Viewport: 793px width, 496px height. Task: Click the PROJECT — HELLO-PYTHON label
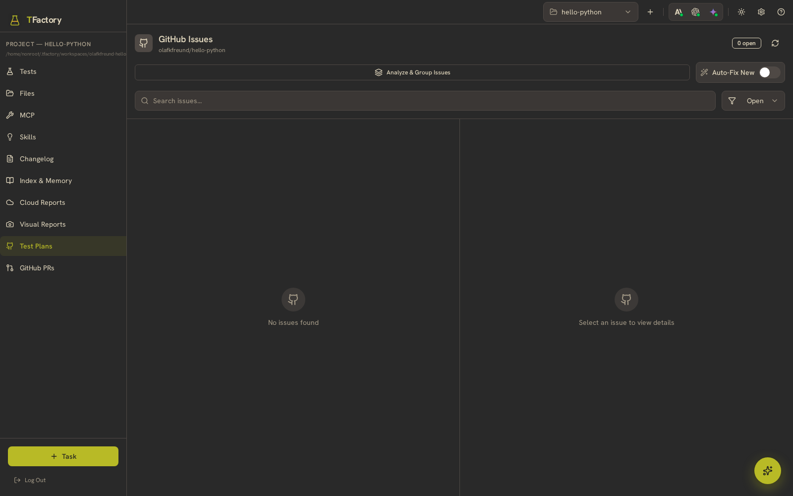[49, 44]
